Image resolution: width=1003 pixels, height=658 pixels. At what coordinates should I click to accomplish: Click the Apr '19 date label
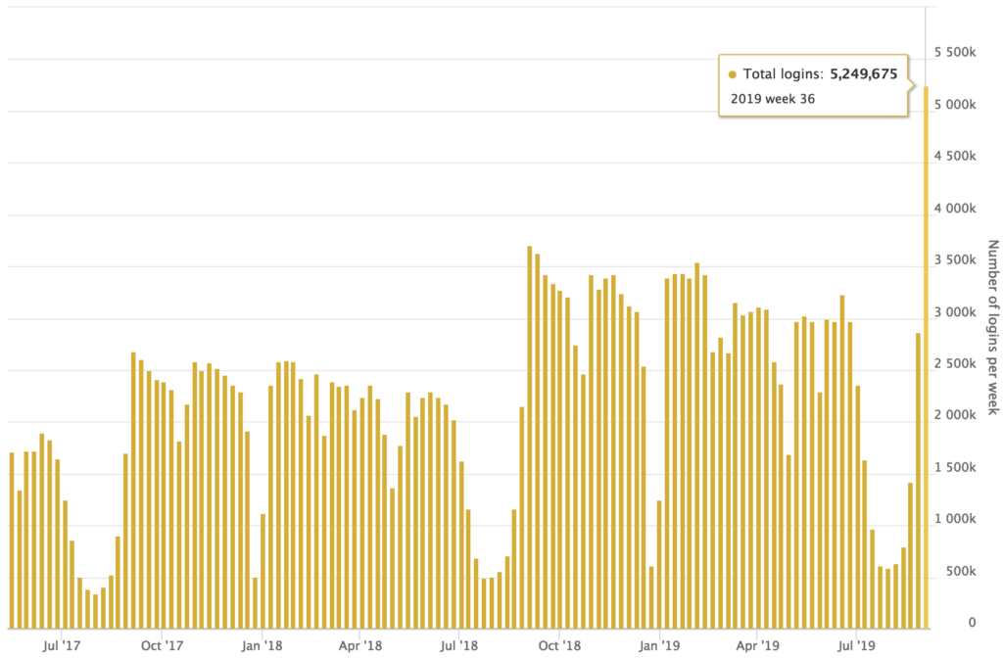coord(757,644)
